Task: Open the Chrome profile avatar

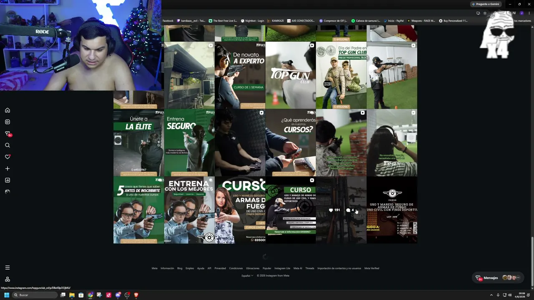Action: 522,13
